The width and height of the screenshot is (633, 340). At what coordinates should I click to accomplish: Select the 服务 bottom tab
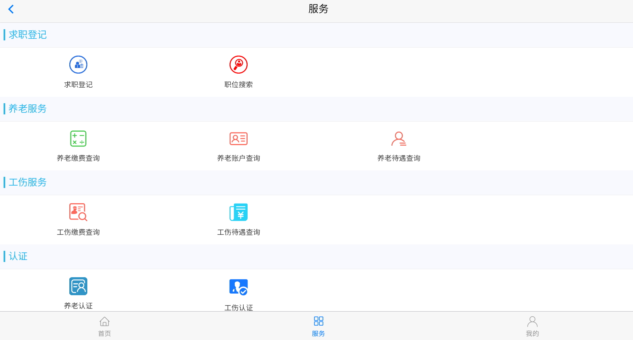click(x=319, y=326)
